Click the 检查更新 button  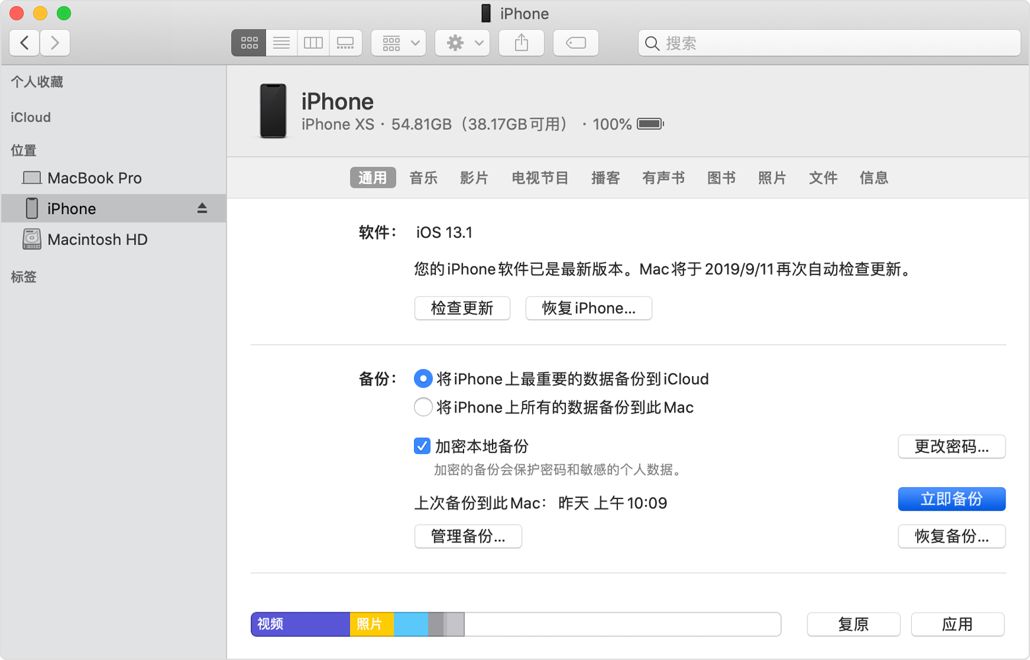(x=462, y=308)
